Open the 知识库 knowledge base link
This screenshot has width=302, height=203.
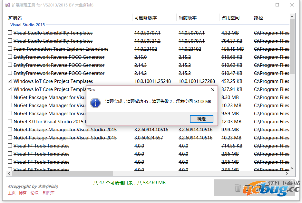click(x=48, y=193)
